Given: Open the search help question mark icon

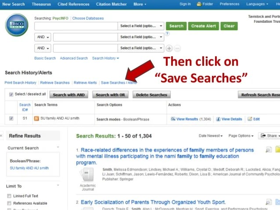Looking at the screenshot, I should click(167, 34).
